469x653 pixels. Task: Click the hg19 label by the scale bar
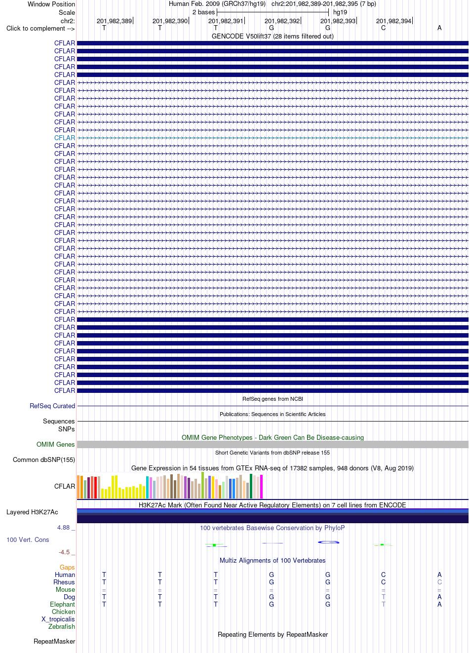pos(340,12)
